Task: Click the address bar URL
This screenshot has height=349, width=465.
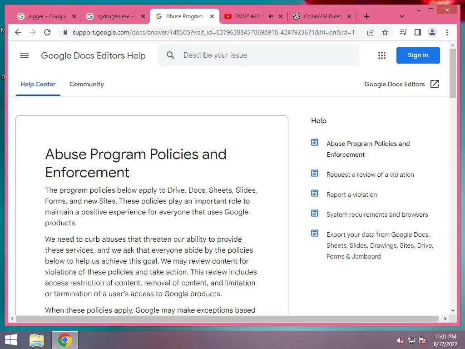Action: (x=213, y=32)
